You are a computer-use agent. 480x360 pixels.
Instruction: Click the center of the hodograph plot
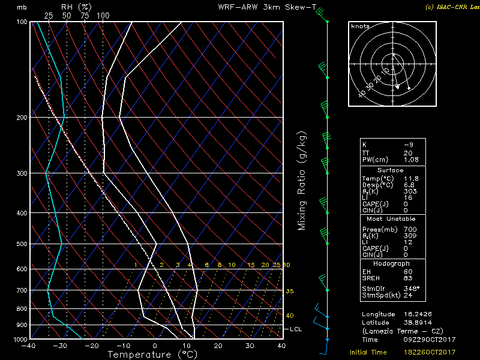pos(393,64)
